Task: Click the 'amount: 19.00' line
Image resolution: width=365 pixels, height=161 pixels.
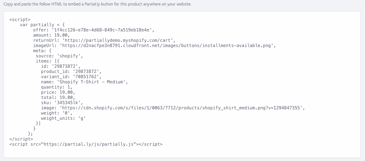Action: pos(52,35)
